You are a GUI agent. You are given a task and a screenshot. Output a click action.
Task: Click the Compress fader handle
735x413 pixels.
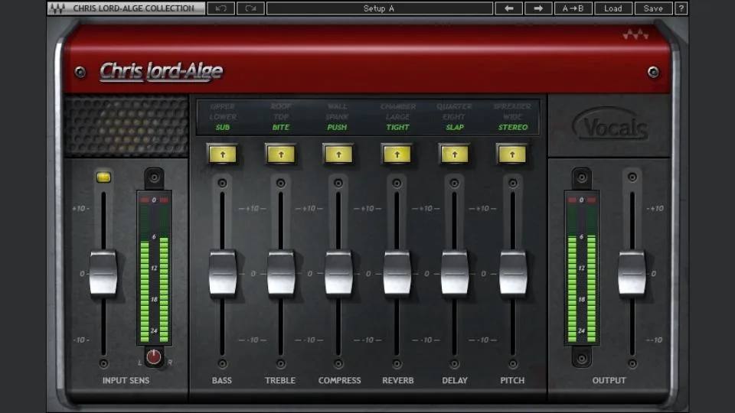click(x=338, y=274)
